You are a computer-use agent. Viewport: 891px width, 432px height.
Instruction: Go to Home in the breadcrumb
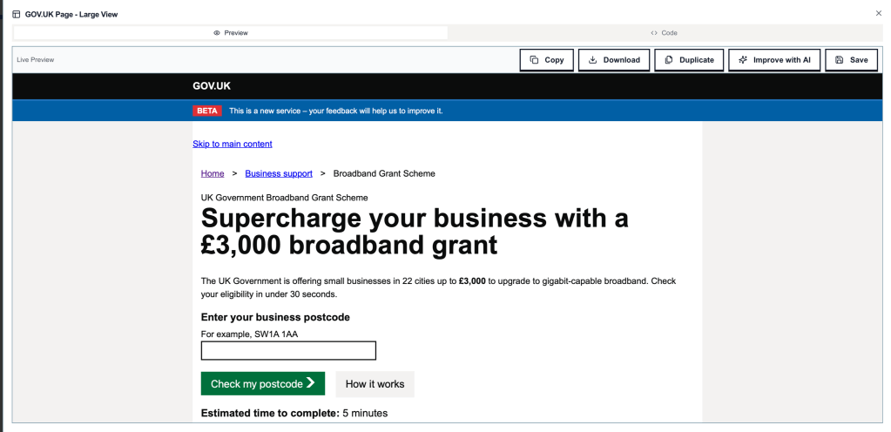[213, 173]
